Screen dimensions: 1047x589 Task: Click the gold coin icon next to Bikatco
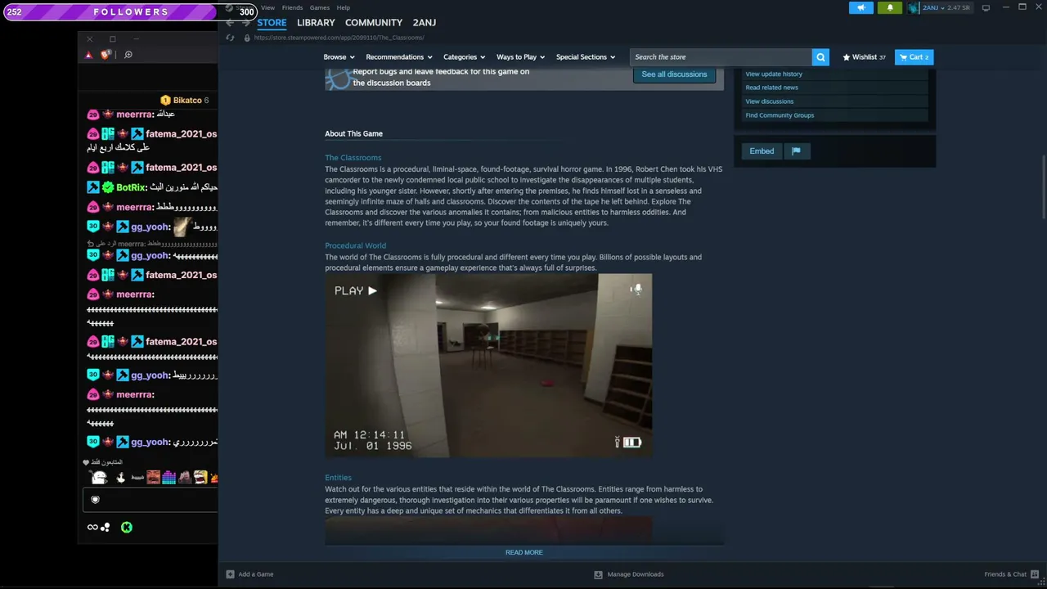pyautogui.click(x=165, y=100)
